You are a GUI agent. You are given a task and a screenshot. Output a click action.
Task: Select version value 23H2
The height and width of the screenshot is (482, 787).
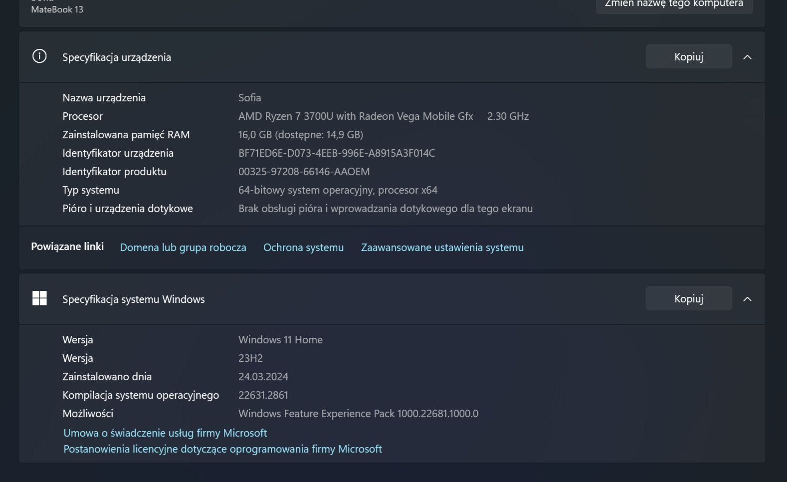click(x=250, y=358)
